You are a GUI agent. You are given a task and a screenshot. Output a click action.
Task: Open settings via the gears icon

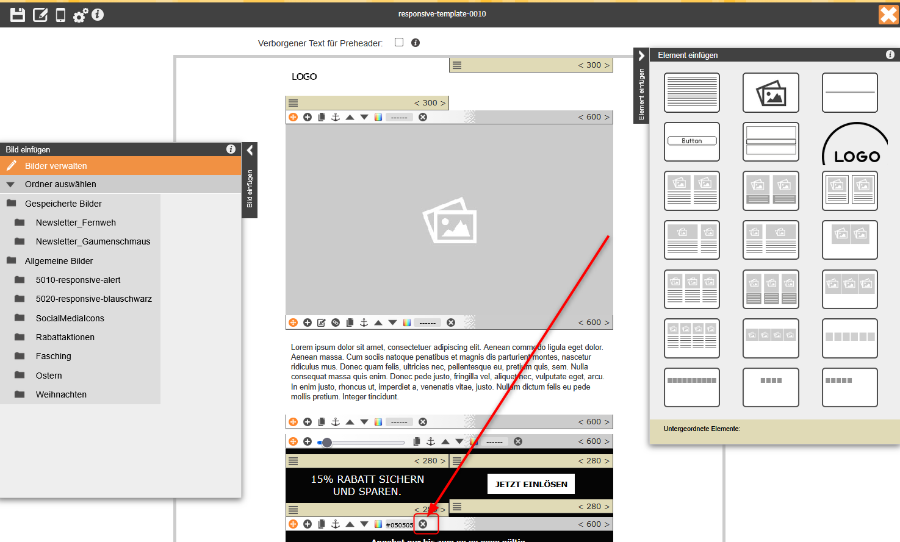81,15
